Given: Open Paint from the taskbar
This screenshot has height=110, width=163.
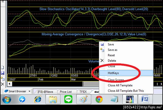Looking at the screenshot, I should pyautogui.click(x=84, y=99).
